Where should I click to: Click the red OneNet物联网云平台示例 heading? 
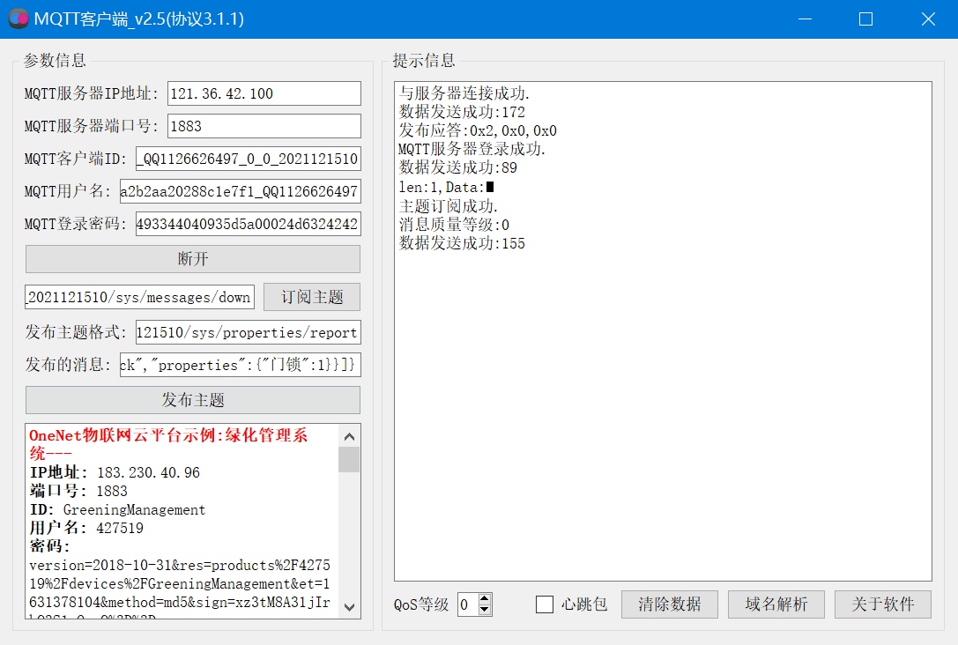(168, 444)
